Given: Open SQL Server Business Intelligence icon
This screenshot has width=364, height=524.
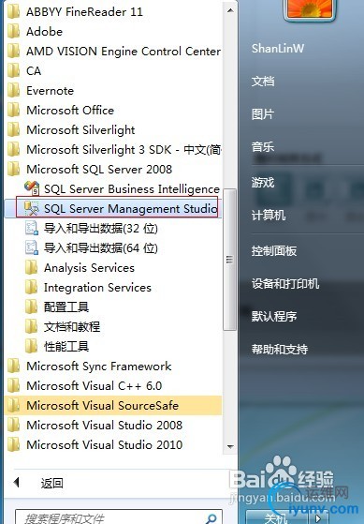Looking at the screenshot, I should click(32, 188).
